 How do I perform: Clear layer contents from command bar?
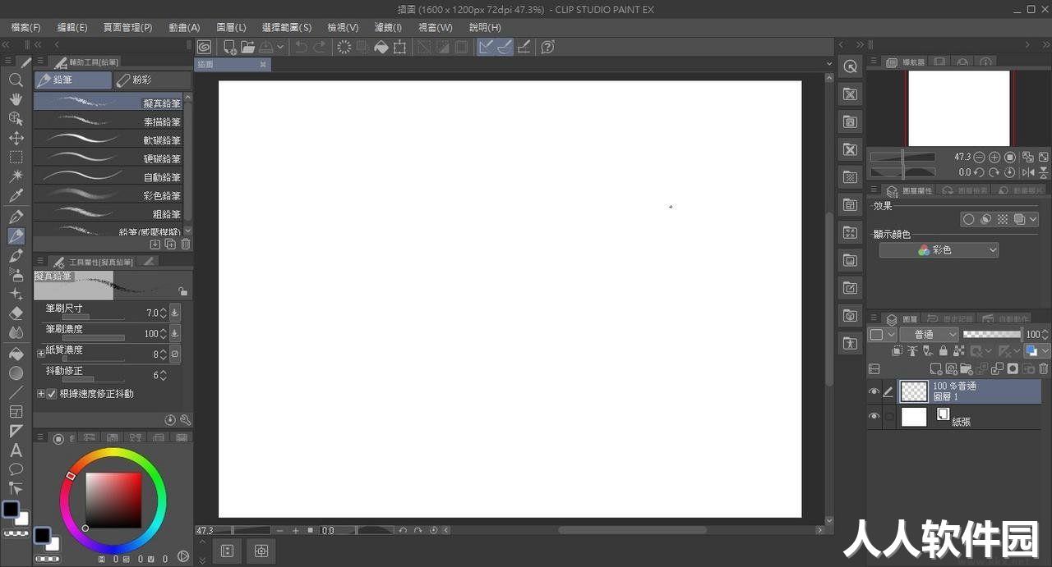(344, 47)
